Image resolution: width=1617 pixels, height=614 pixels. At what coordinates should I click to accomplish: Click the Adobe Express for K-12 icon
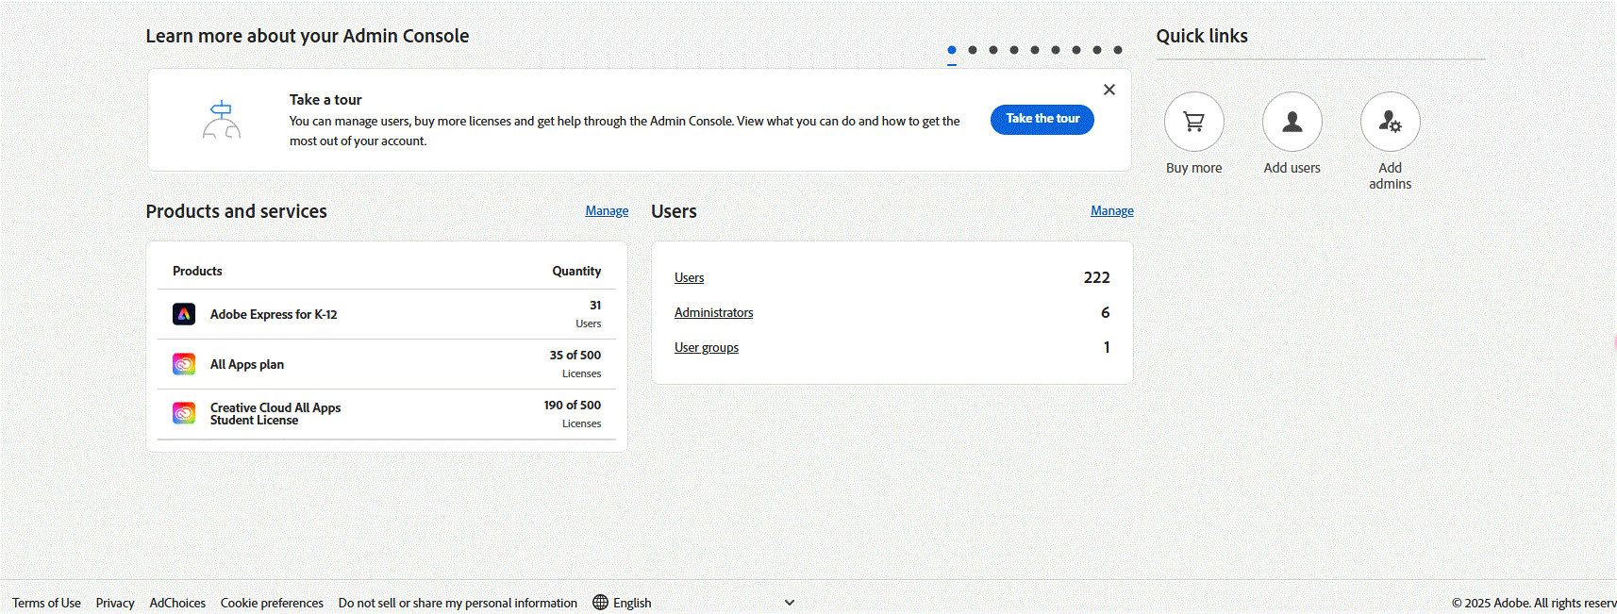(x=184, y=314)
